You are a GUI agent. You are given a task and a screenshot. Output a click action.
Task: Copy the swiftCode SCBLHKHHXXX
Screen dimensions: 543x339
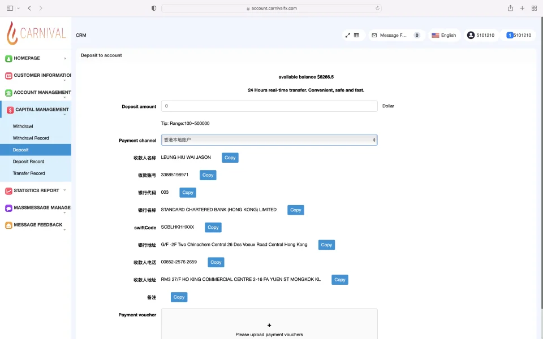(x=213, y=227)
